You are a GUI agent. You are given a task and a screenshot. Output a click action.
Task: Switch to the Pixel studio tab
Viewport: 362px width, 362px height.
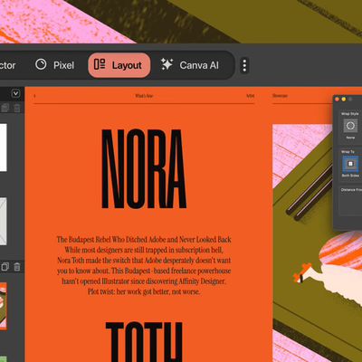(x=54, y=65)
